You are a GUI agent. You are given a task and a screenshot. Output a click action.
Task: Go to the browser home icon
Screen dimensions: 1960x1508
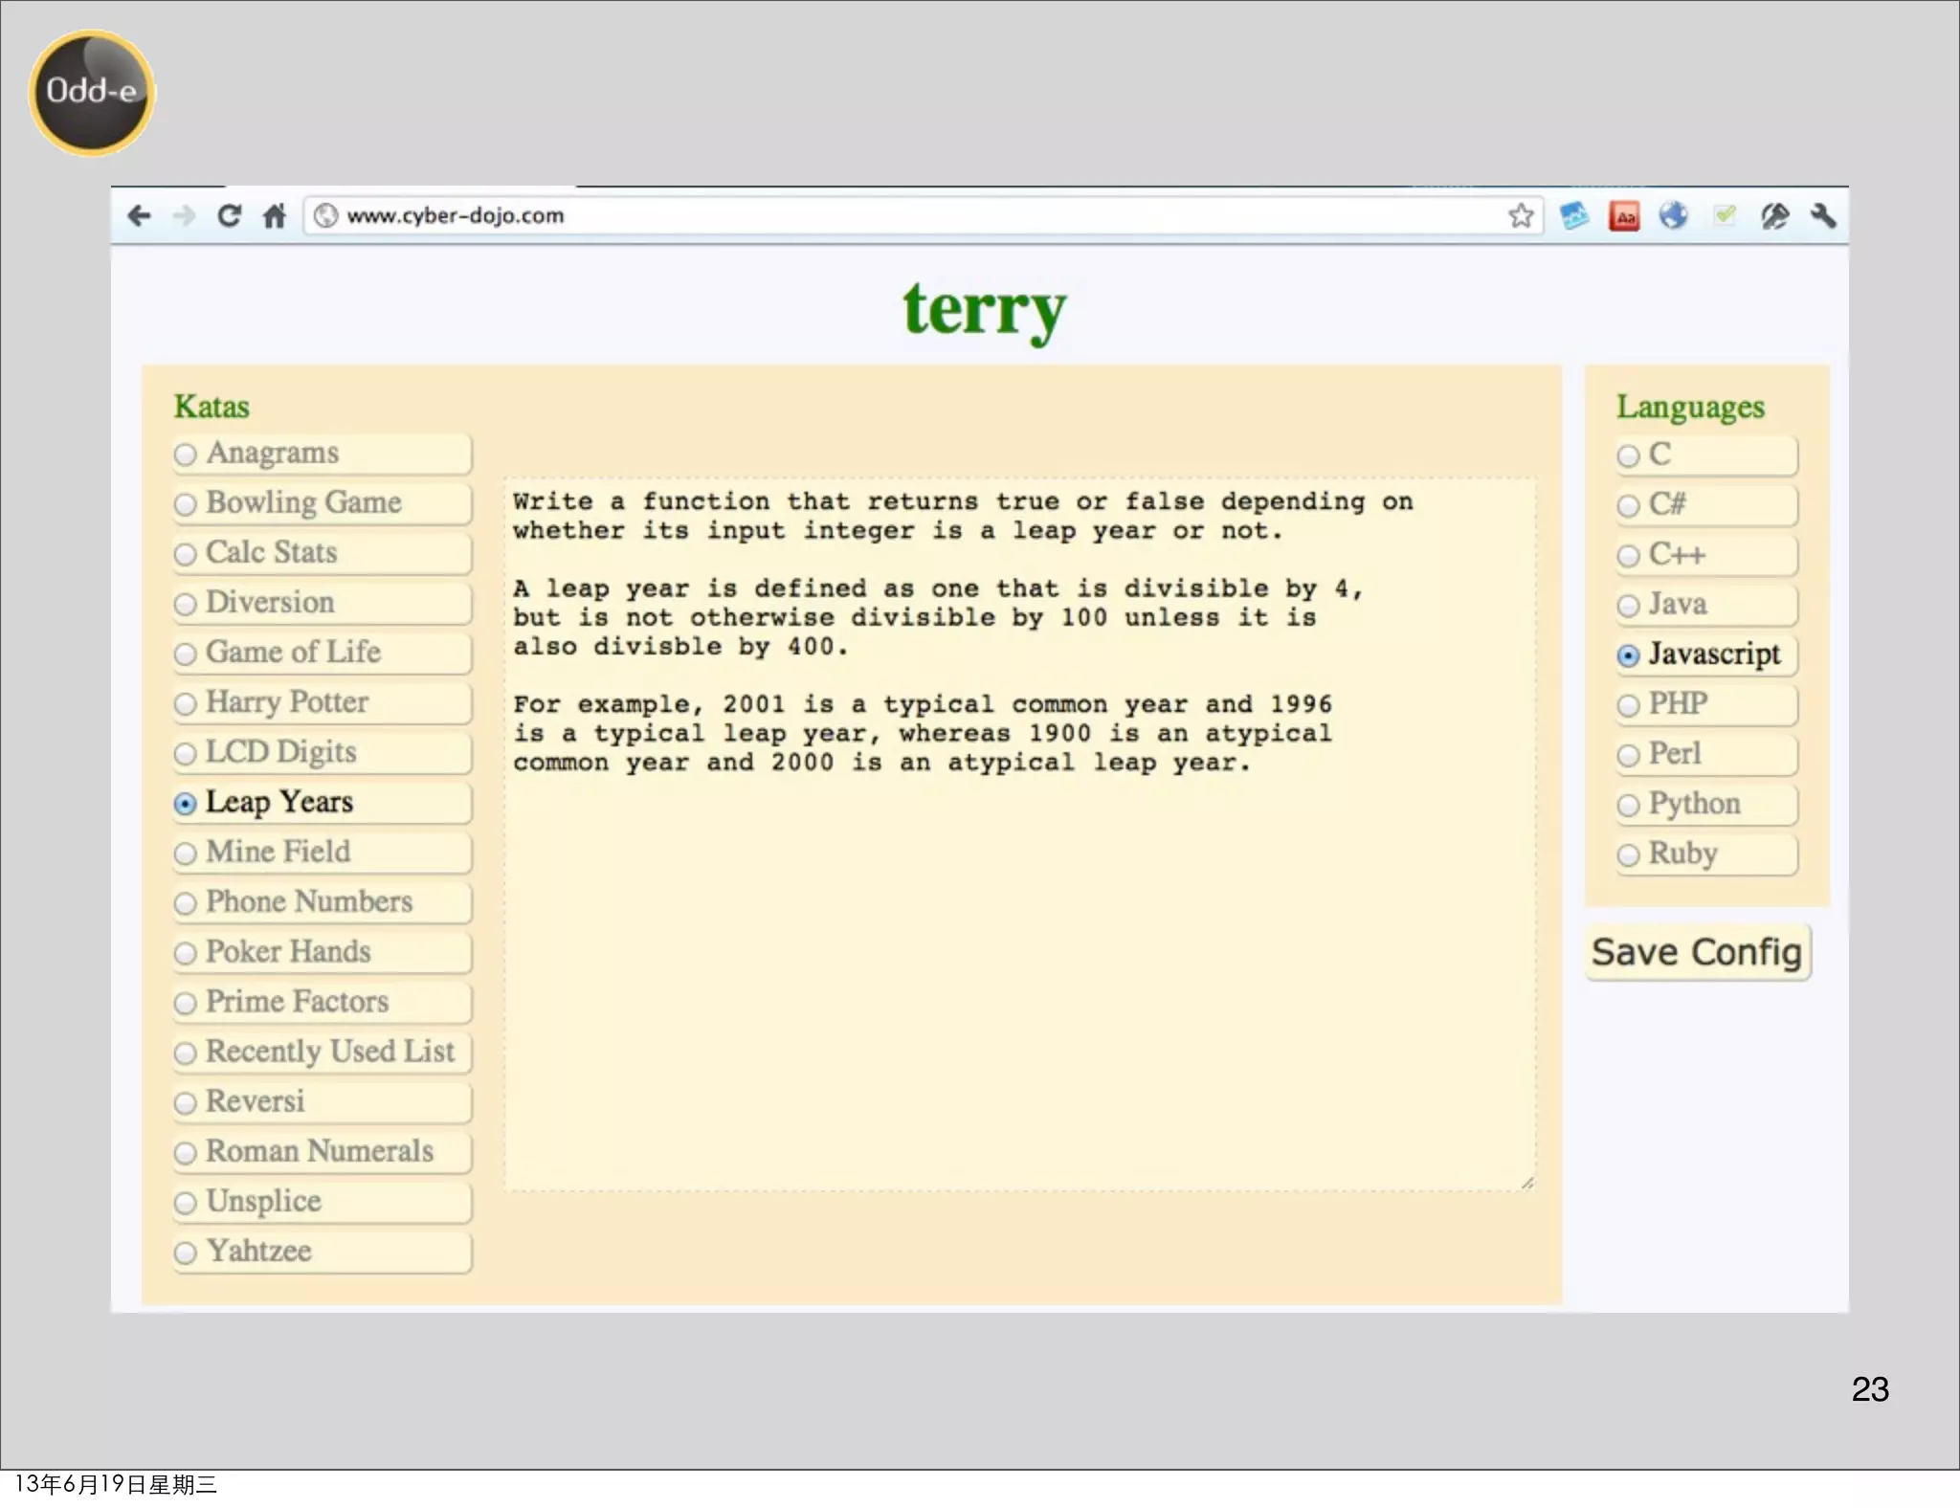(x=275, y=215)
